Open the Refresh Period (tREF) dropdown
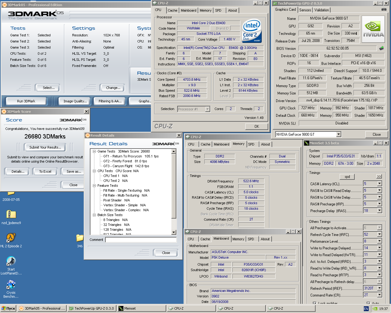Viewport: 391px width, 313px height. pos(379,288)
